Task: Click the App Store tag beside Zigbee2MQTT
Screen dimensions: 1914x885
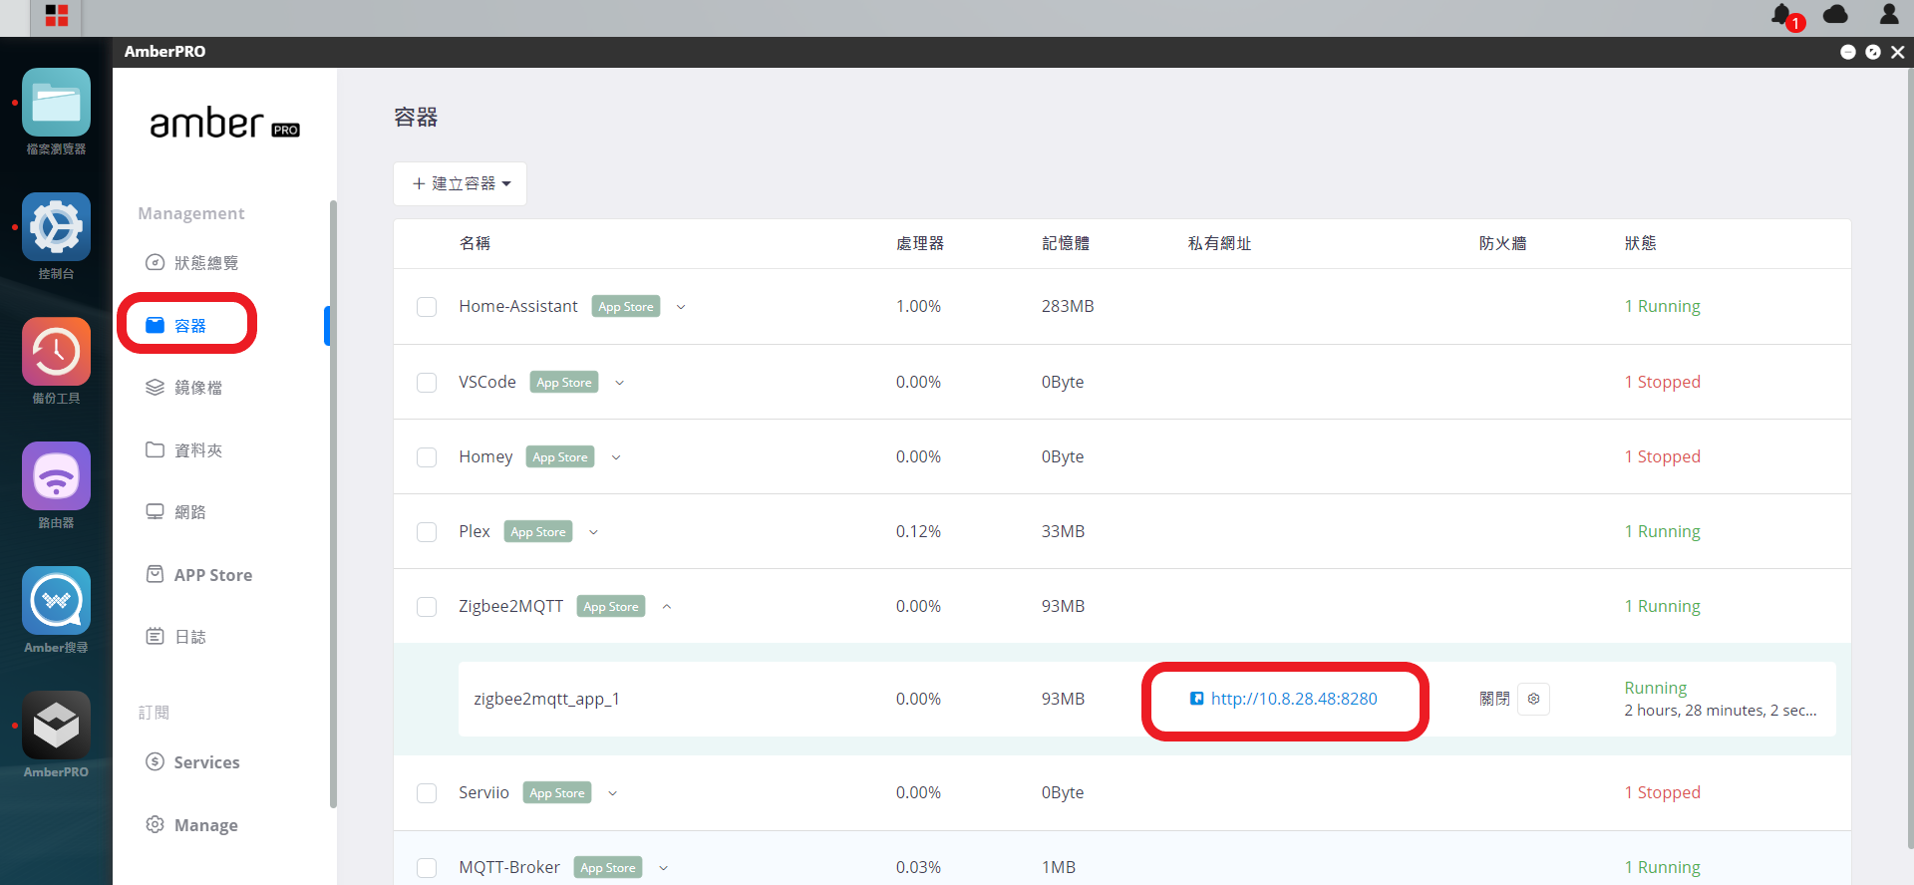Action: pyautogui.click(x=611, y=607)
